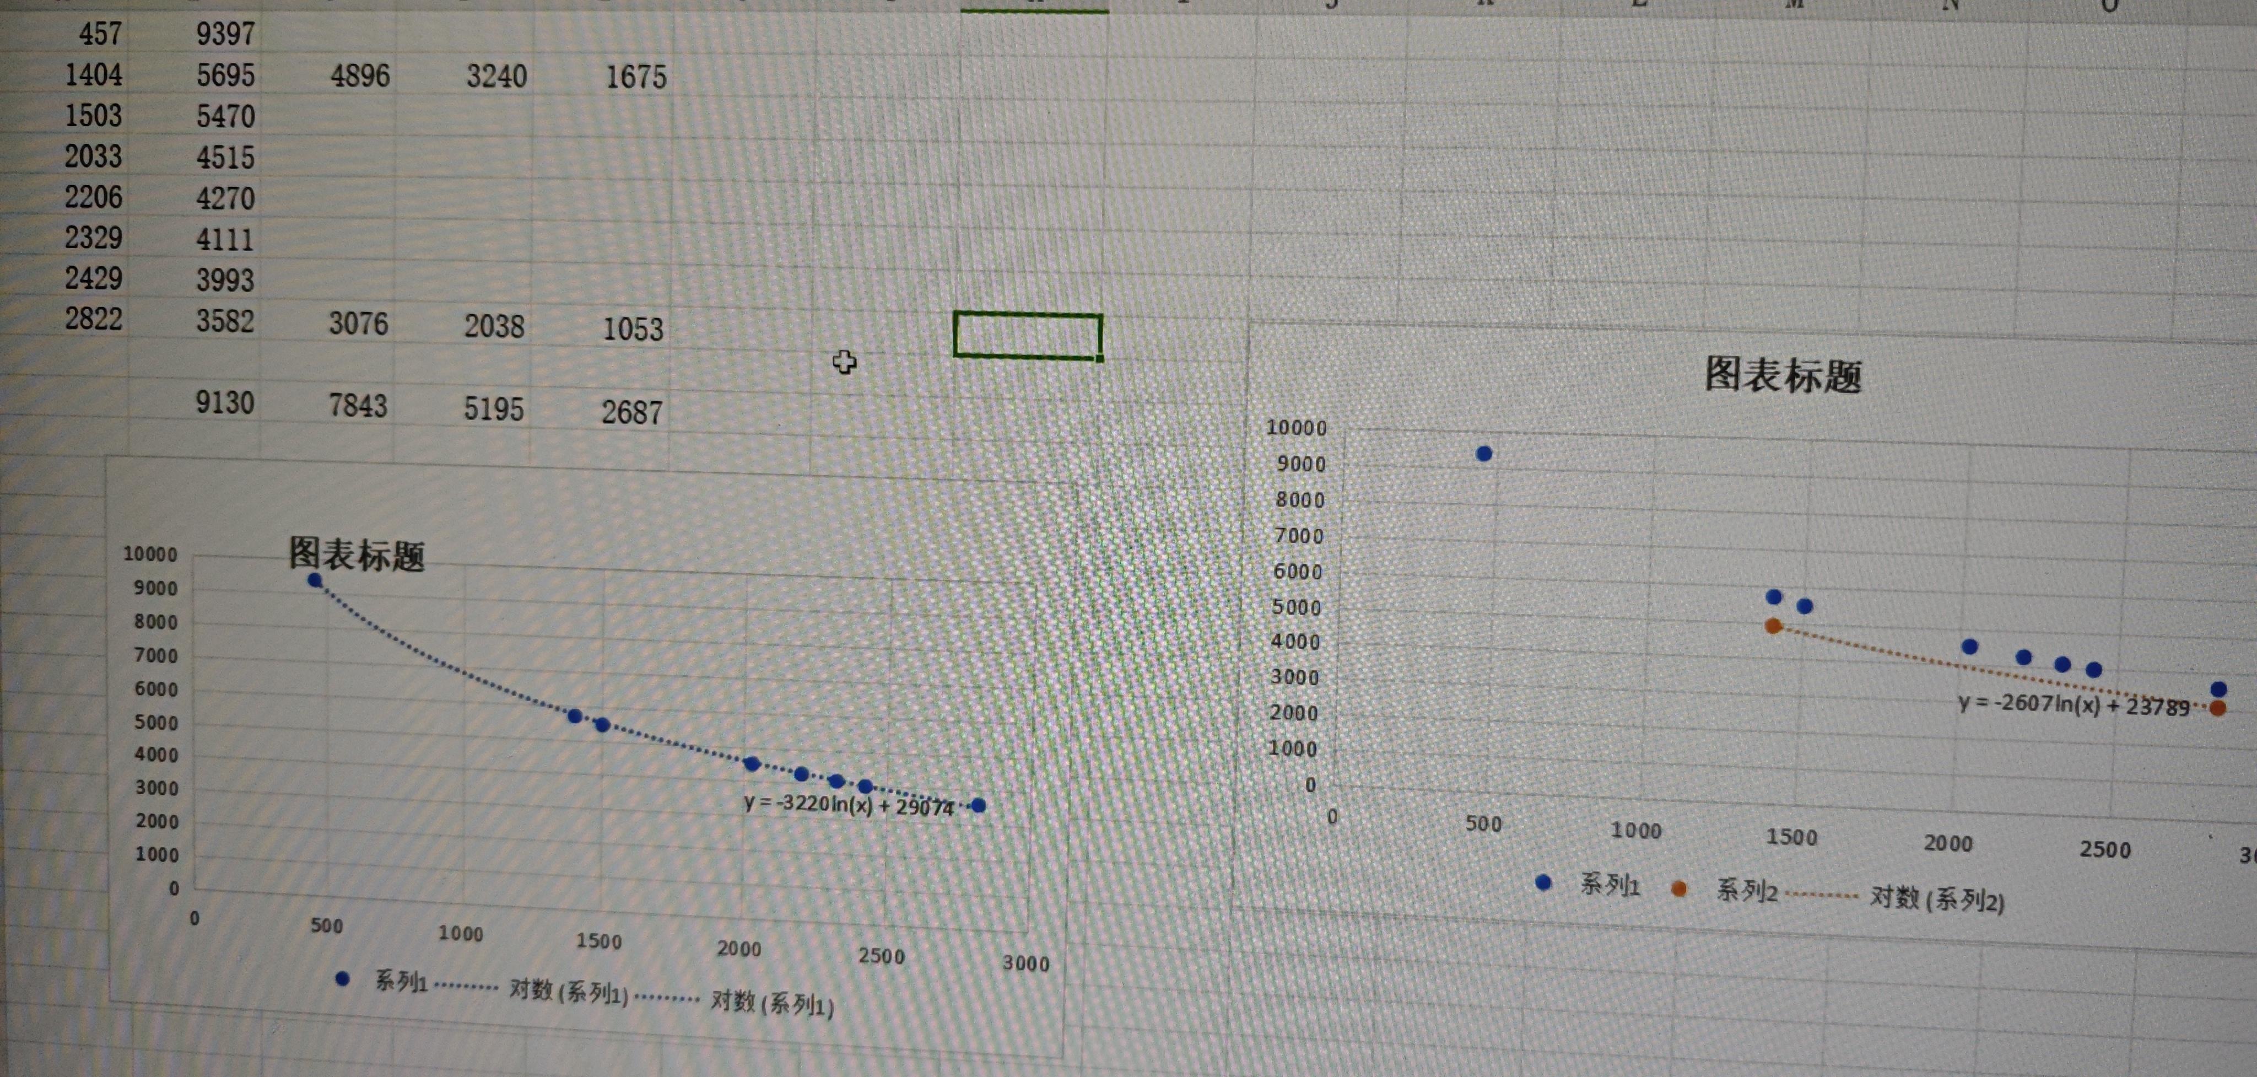This screenshot has height=1077, width=2257.
Task: Click the isolated blue point near 9000 in right chart
Action: click(1484, 454)
